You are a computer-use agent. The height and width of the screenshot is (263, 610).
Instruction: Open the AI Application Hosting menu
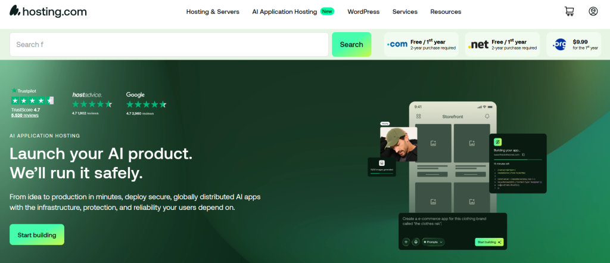284,12
